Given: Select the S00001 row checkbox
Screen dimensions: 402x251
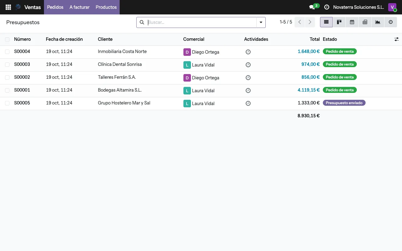Looking at the screenshot, I should tap(7, 90).
